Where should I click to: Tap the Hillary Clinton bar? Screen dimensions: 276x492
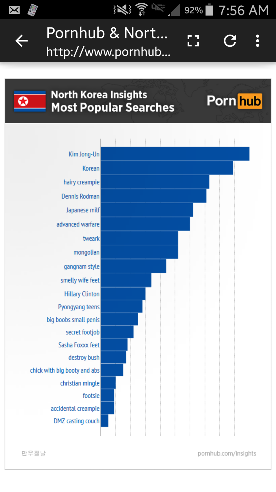coord(123,294)
